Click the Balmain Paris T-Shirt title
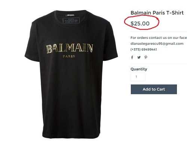187x141 pixels. coord(157,13)
